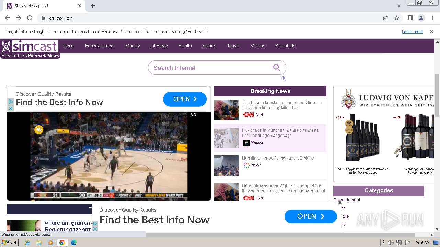
Task: Open US destroyed Afghans' passports story
Action: pyautogui.click(x=284, y=188)
